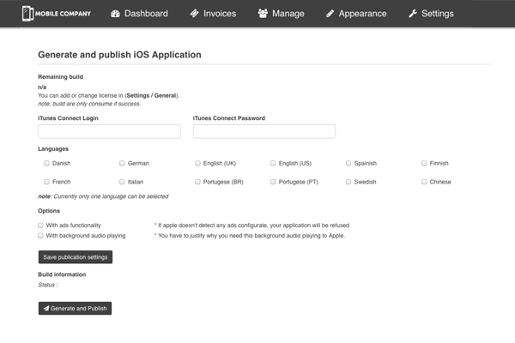Click the Mobile Company phone logo icon
Image resolution: width=515 pixels, height=343 pixels.
click(27, 14)
